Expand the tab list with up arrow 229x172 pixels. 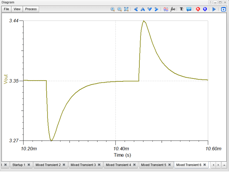click(224, 165)
